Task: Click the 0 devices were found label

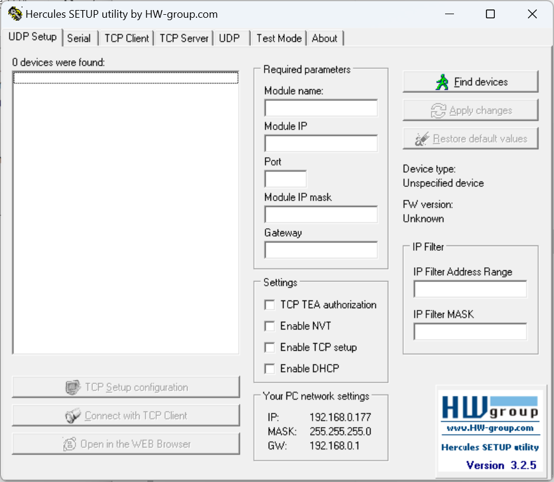Action: pos(58,63)
